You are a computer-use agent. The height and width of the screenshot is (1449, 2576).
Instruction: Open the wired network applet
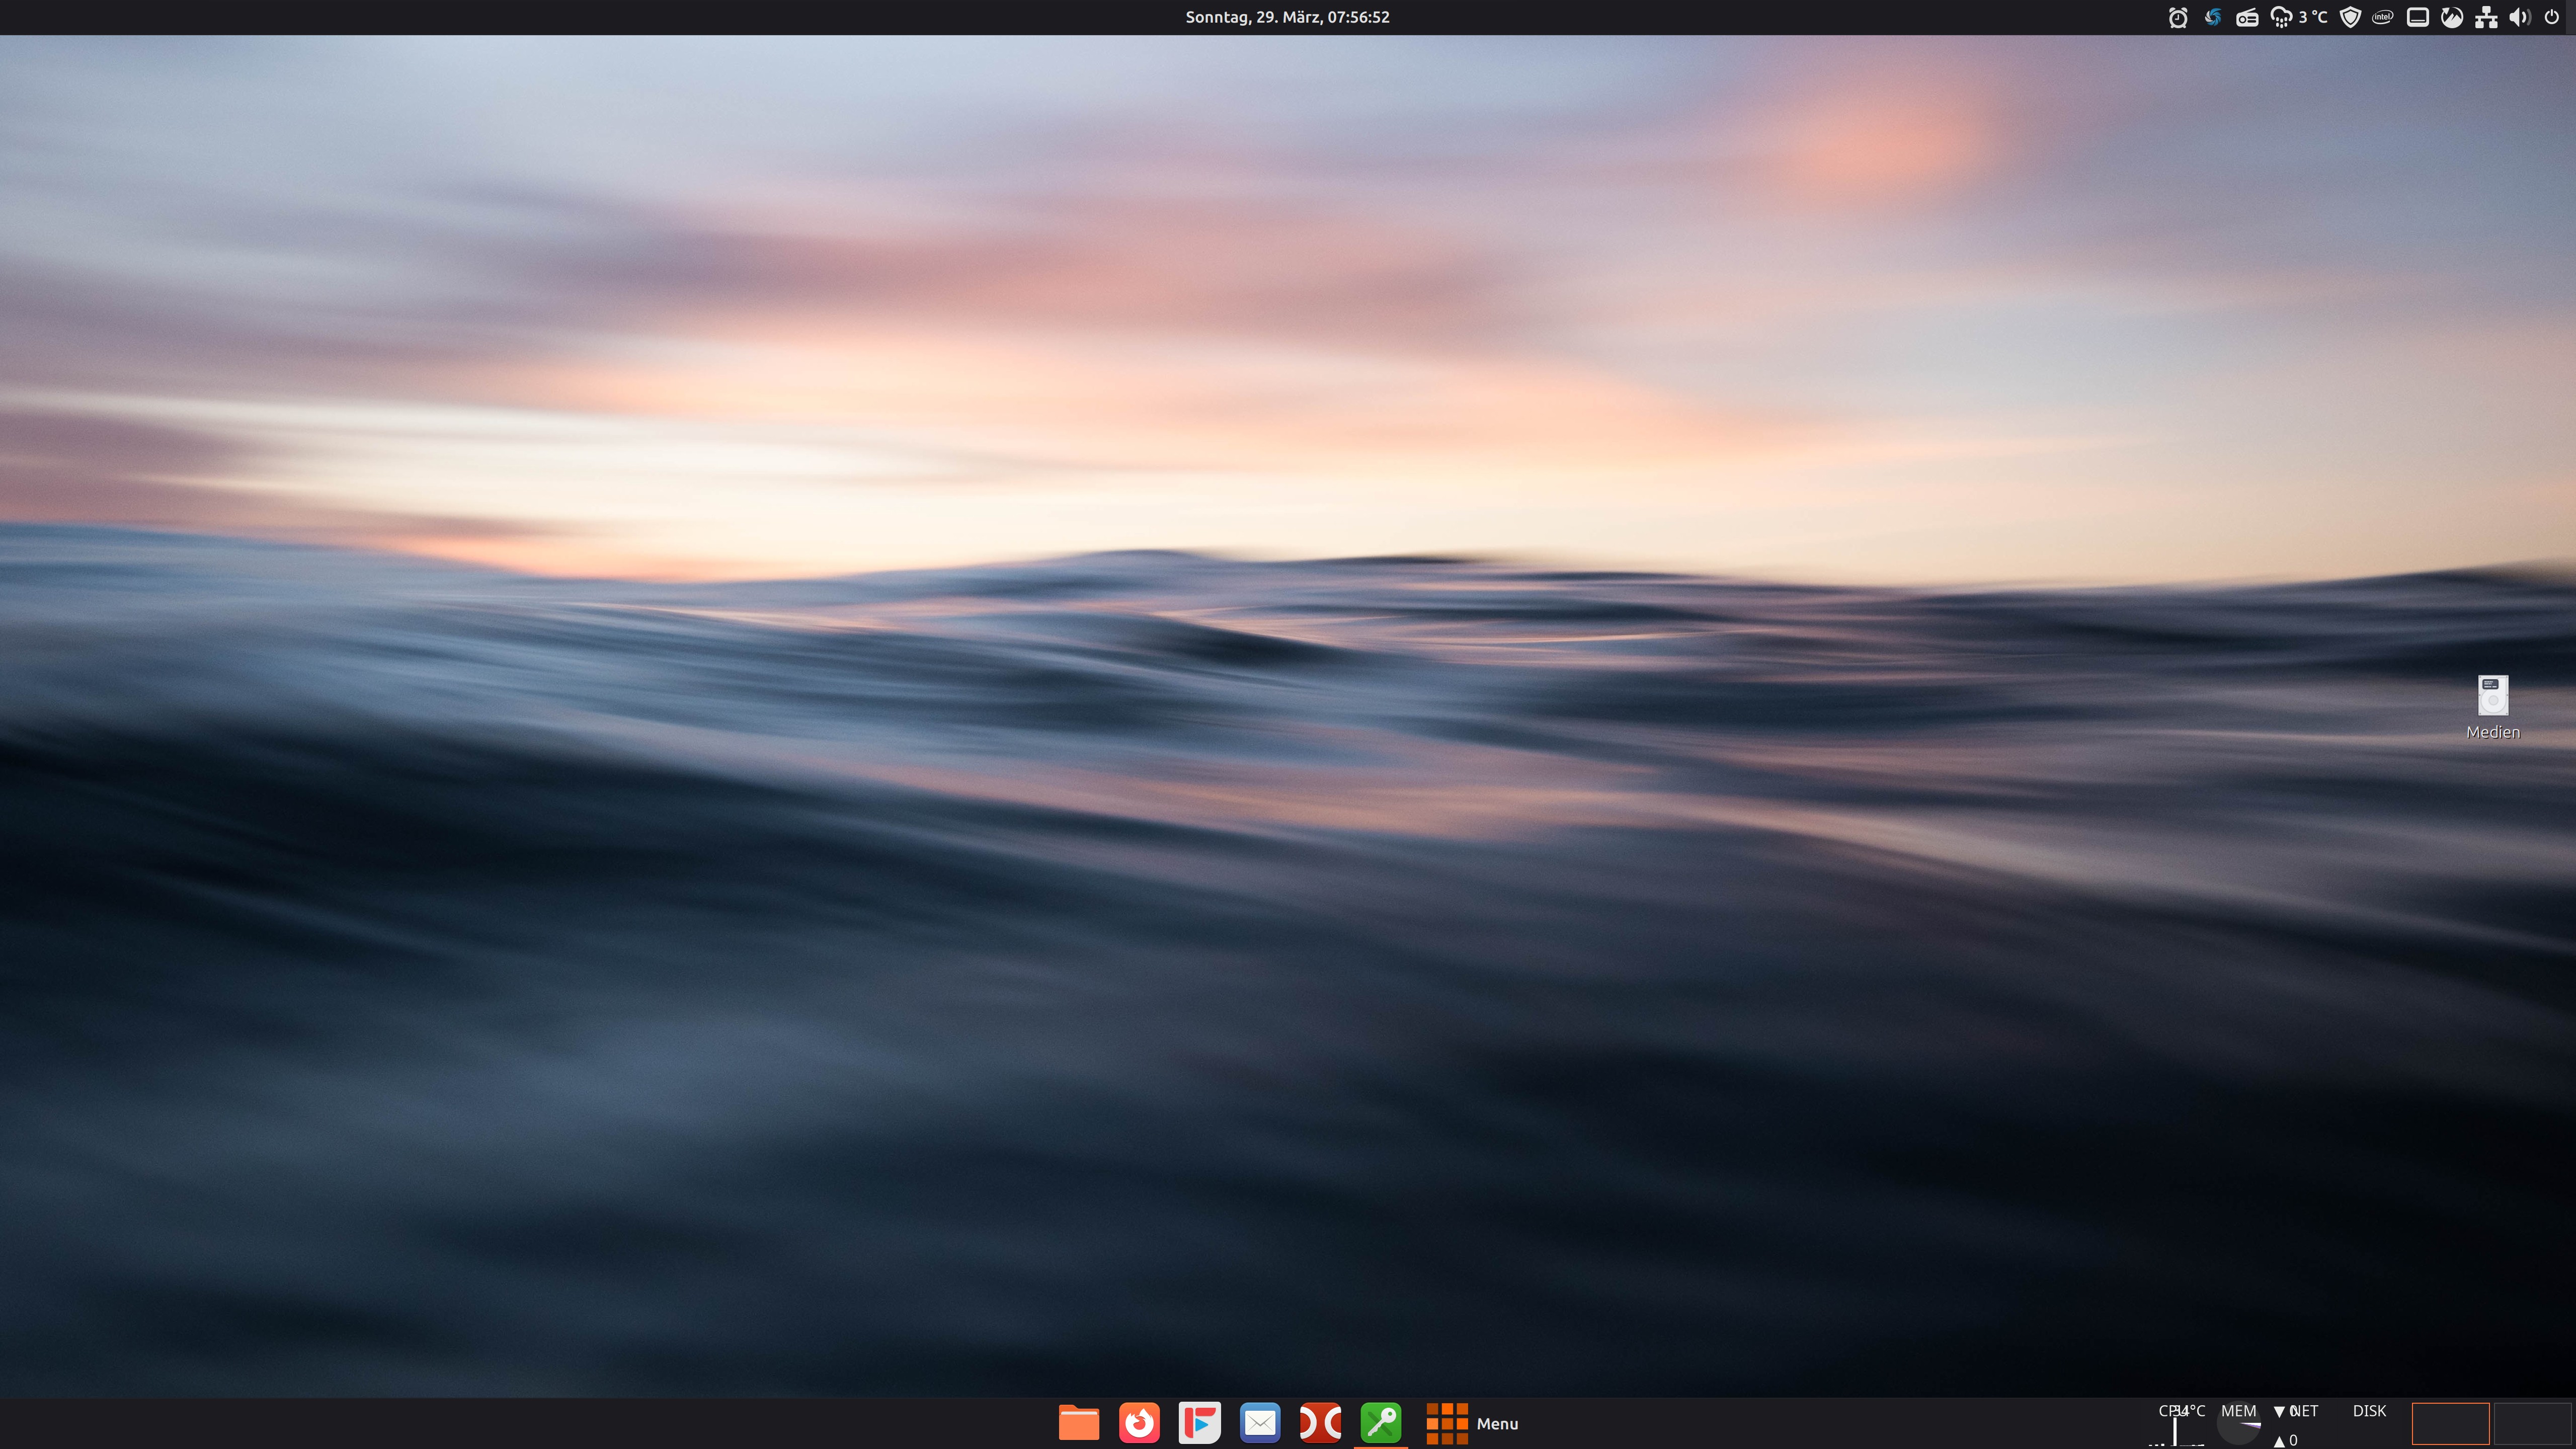(2486, 17)
